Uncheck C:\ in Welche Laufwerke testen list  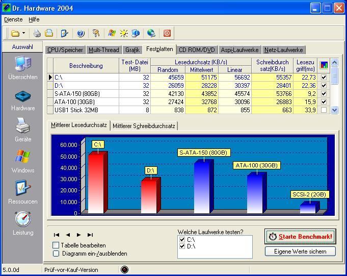[x=182, y=239]
